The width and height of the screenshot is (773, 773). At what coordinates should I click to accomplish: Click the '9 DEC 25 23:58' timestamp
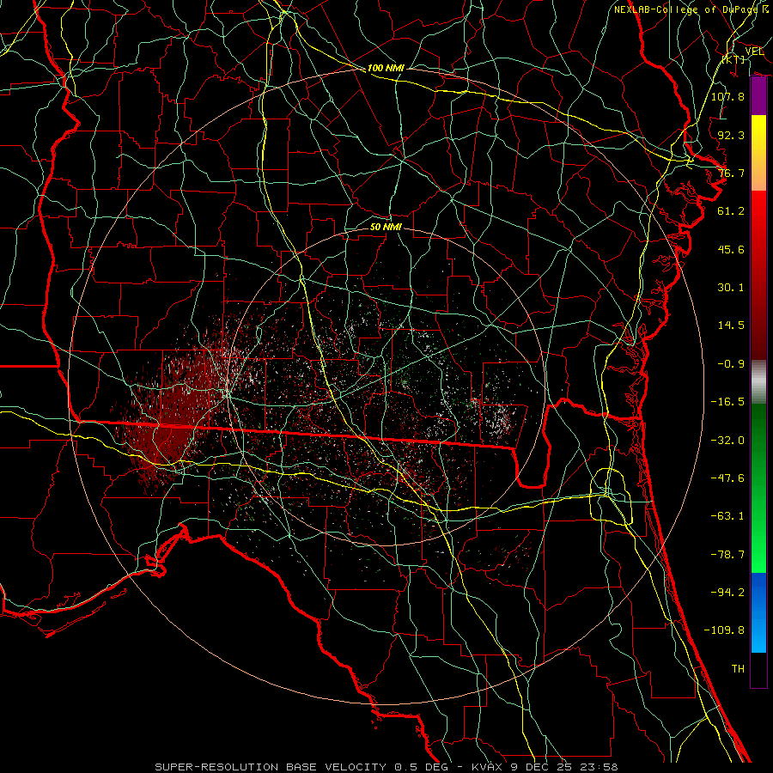tap(563, 767)
